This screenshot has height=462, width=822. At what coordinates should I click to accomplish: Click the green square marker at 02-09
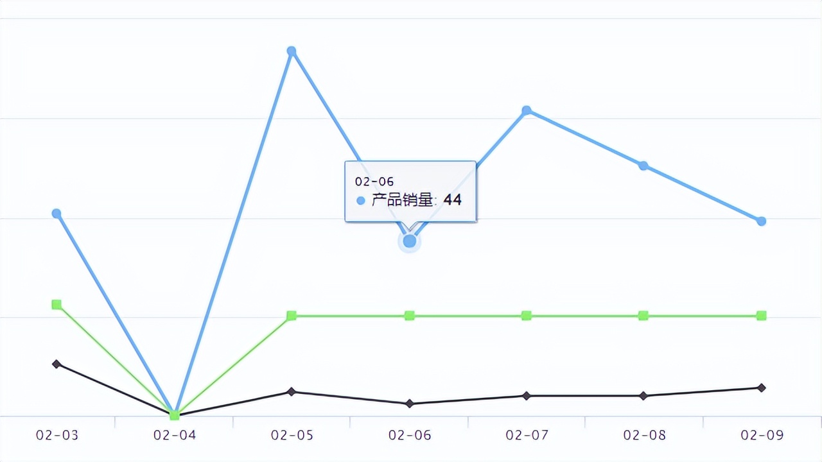coord(762,315)
